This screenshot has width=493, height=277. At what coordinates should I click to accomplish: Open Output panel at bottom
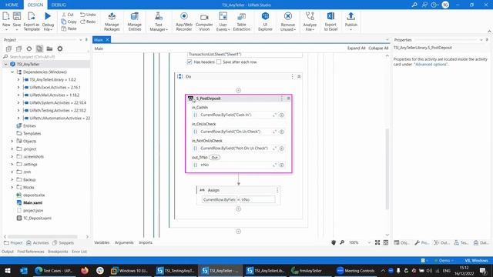coord(8,252)
